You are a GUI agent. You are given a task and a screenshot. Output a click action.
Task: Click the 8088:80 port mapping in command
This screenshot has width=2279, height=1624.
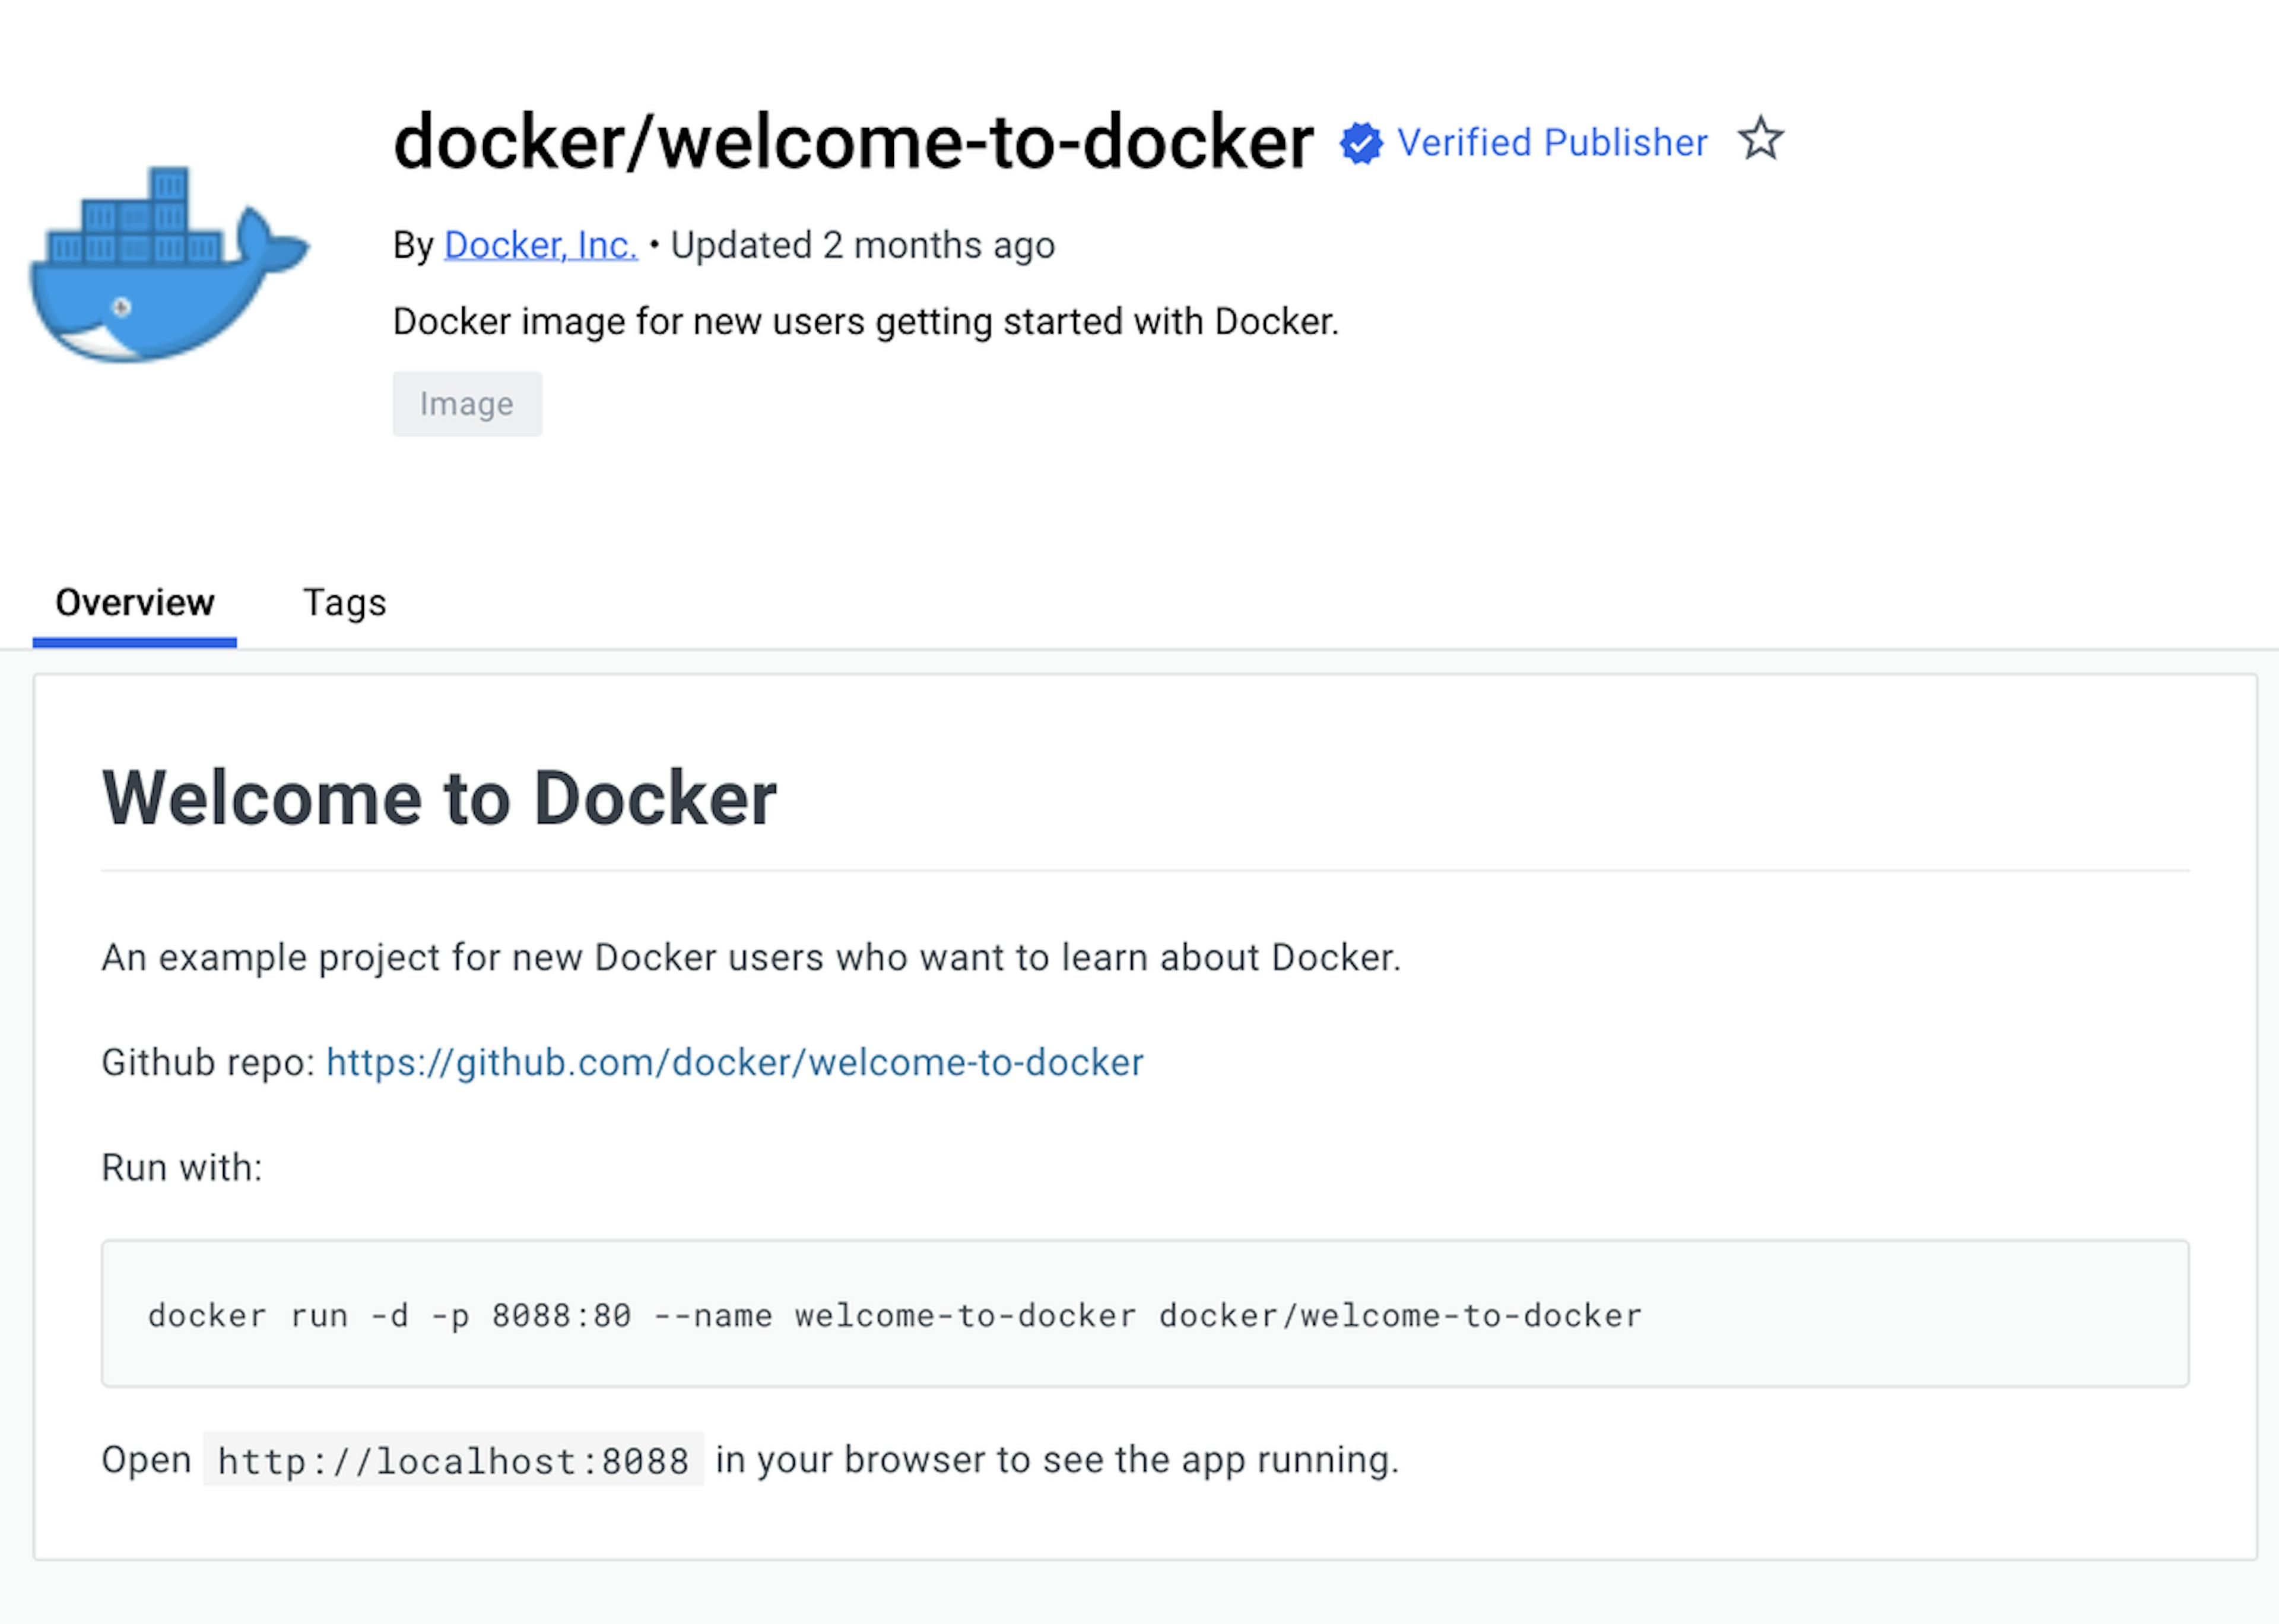(x=561, y=1316)
